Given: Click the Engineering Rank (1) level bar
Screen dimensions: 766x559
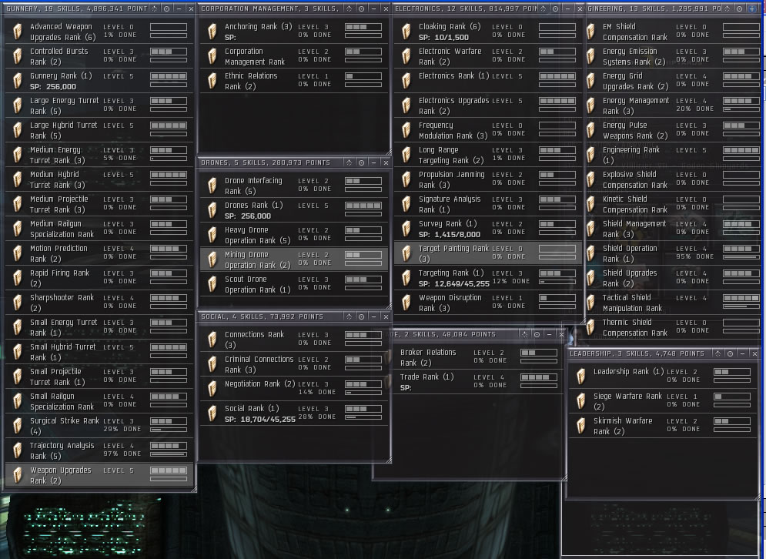Looking at the screenshot, I should [x=741, y=150].
